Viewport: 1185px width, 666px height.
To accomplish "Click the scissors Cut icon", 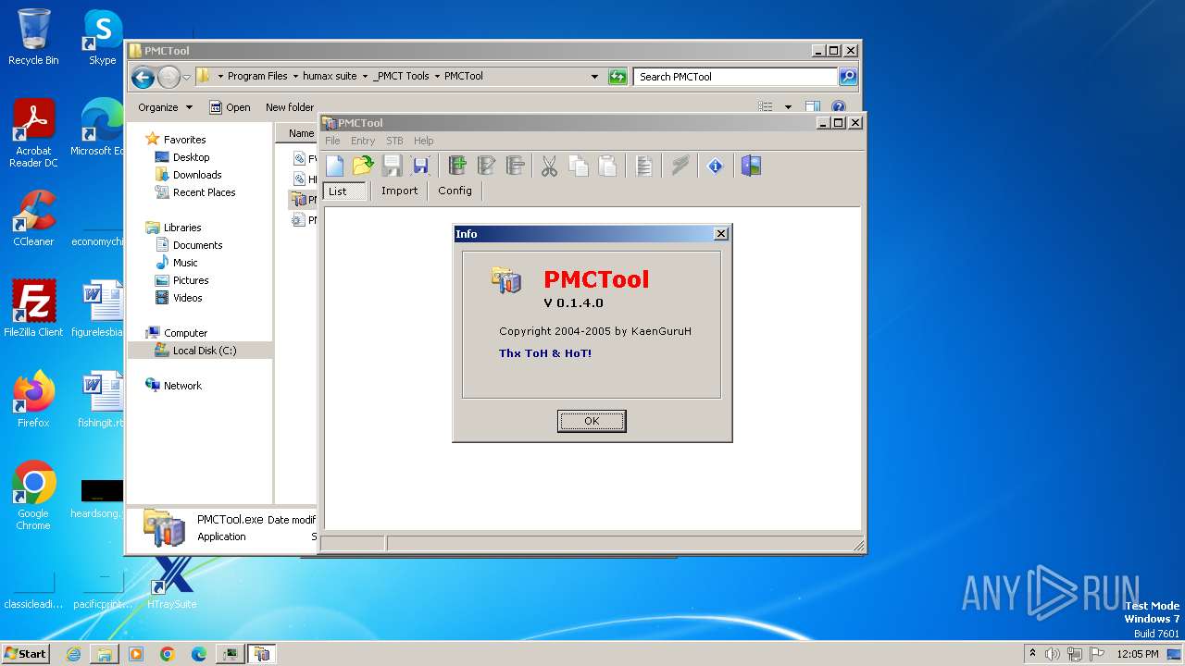I will point(550,166).
